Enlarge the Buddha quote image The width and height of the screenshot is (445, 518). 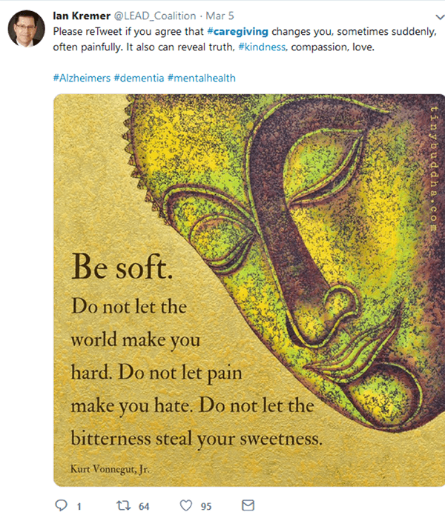(x=249, y=290)
